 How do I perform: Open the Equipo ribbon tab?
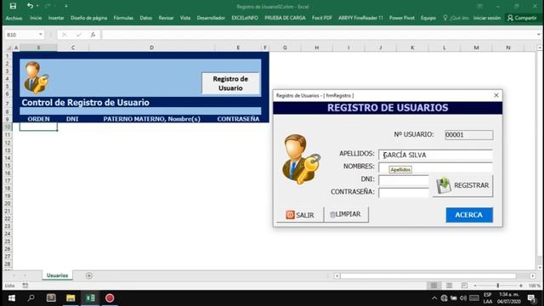[428, 18]
